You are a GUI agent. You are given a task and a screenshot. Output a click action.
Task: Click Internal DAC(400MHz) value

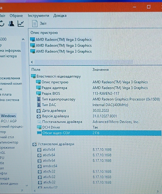point(110,105)
